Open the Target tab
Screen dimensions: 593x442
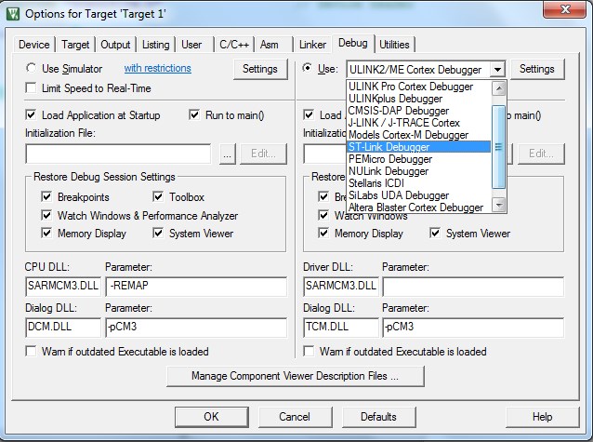pyautogui.click(x=75, y=45)
